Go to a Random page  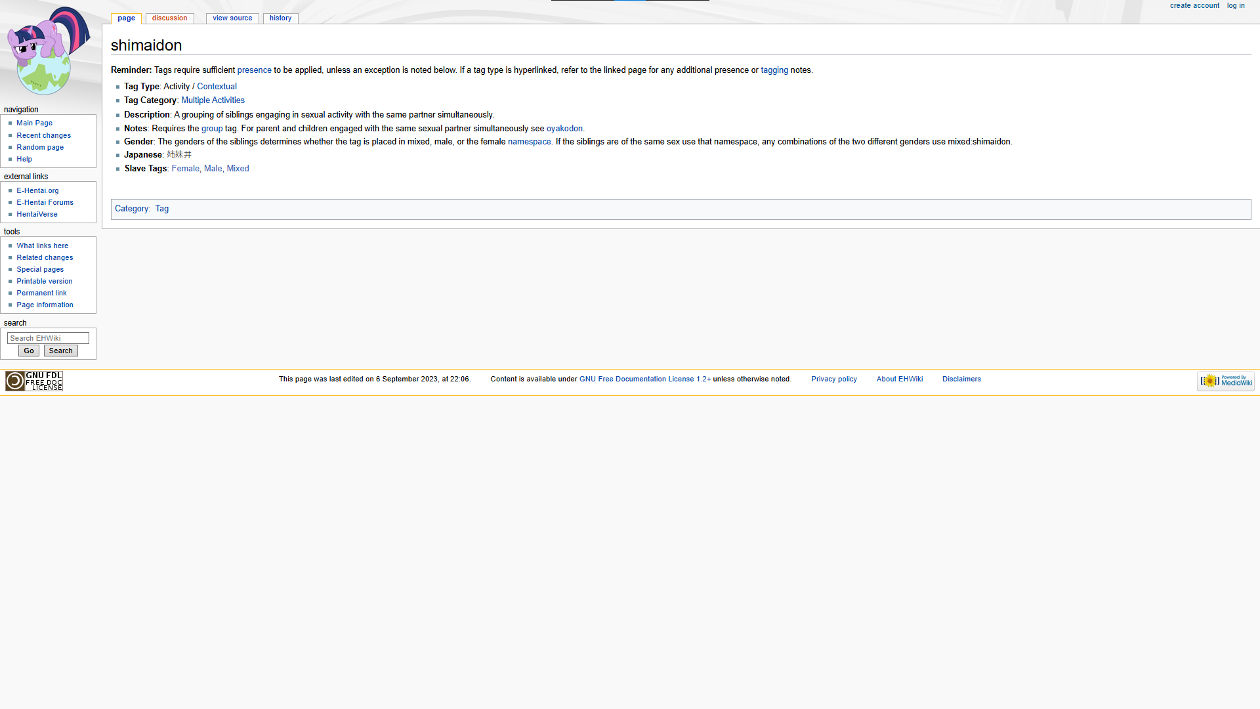point(40,147)
